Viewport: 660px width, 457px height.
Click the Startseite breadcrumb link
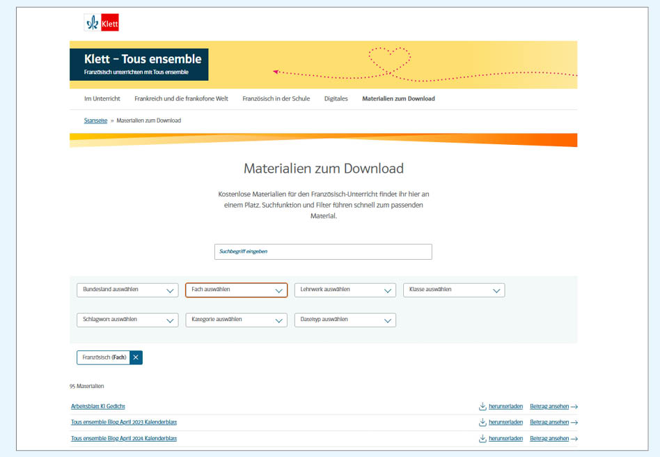click(95, 121)
